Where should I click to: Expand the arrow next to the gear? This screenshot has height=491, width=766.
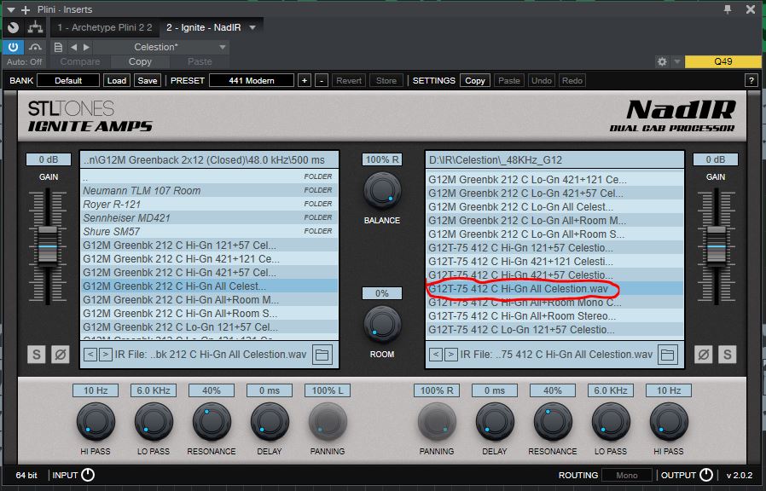pyautogui.click(x=677, y=61)
